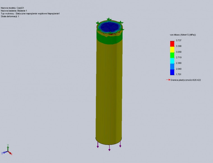Click the center purple load arrow below the cylinder

(109, 148)
